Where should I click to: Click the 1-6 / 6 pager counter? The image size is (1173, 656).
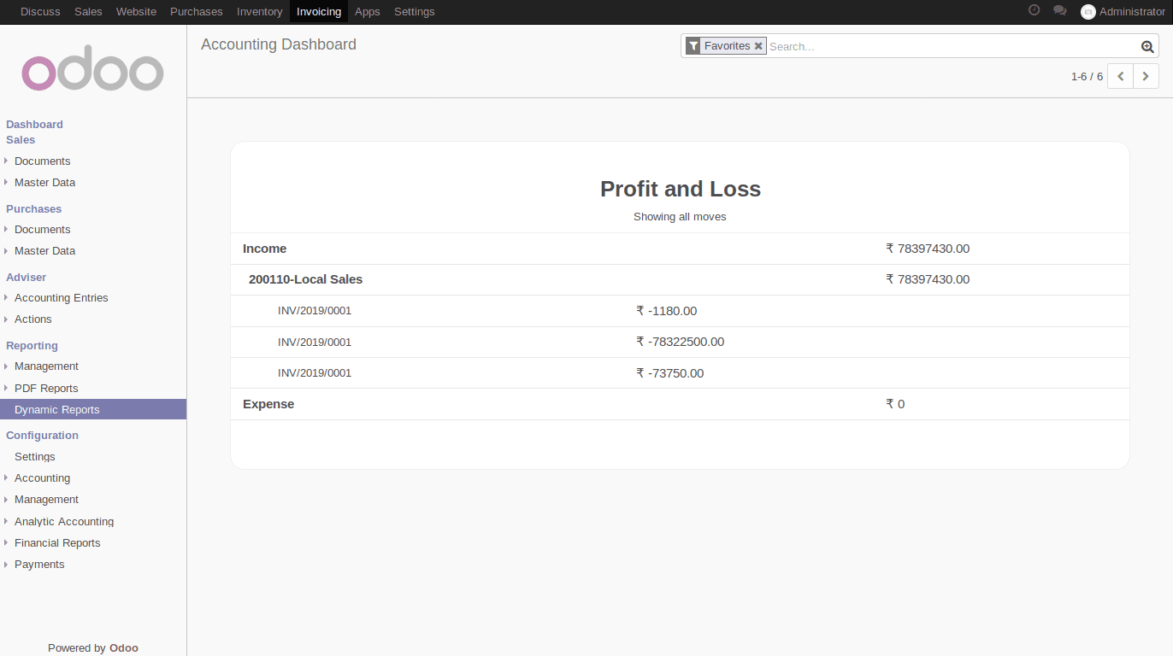(1087, 77)
